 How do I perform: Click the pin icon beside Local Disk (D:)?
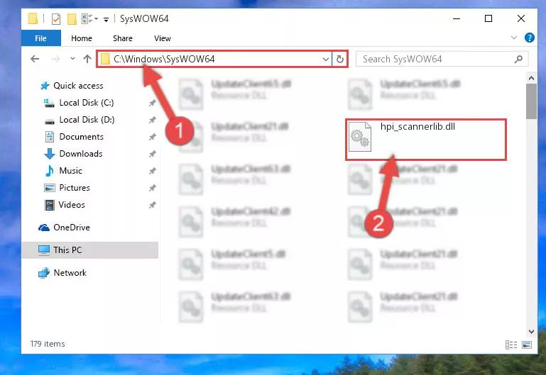(x=152, y=120)
